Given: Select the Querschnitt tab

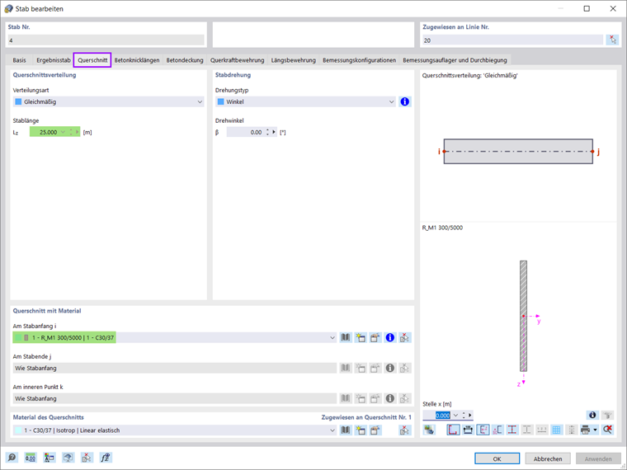Looking at the screenshot, I should 92,60.
